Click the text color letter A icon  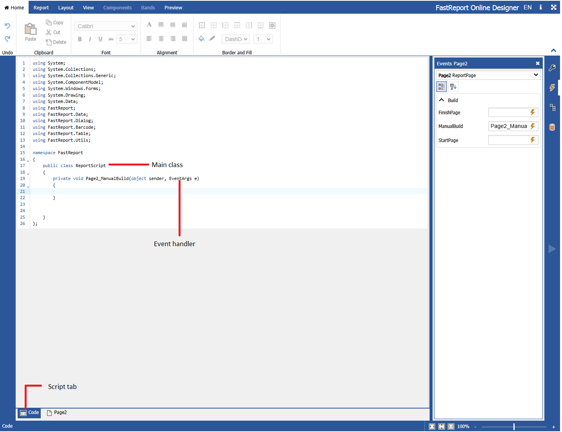pyautogui.click(x=149, y=25)
